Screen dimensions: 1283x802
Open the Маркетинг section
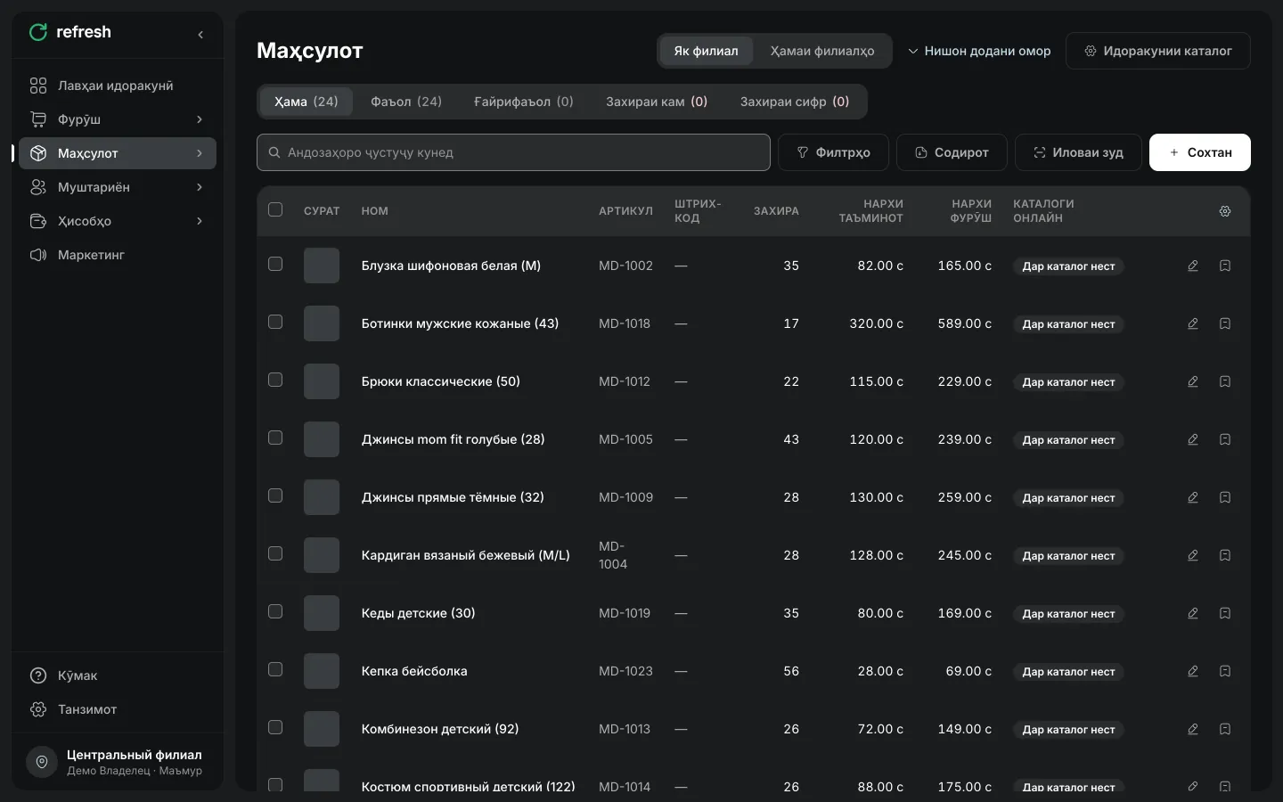pos(118,255)
